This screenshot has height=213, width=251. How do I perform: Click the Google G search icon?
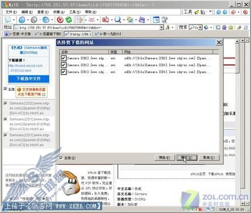[x=218, y=28]
